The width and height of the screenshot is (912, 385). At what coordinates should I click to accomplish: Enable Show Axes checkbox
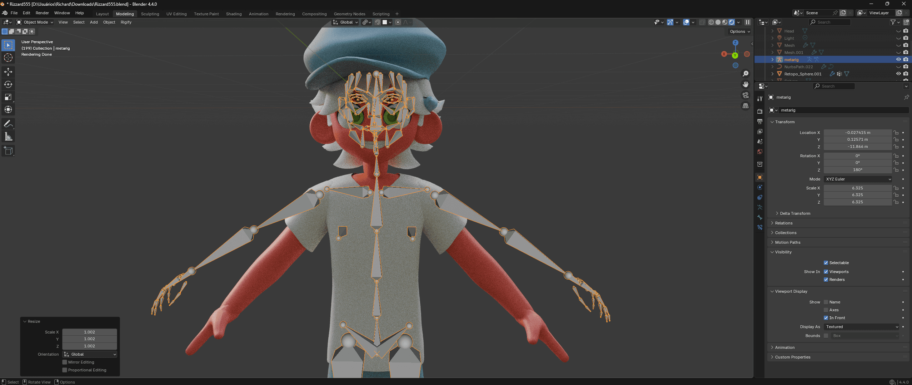tap(826, 310)
